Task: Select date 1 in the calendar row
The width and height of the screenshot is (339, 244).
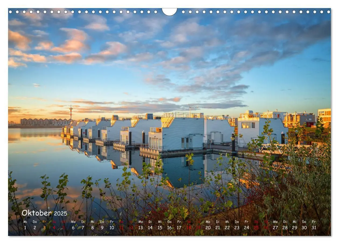Action: tap(25, 228)
